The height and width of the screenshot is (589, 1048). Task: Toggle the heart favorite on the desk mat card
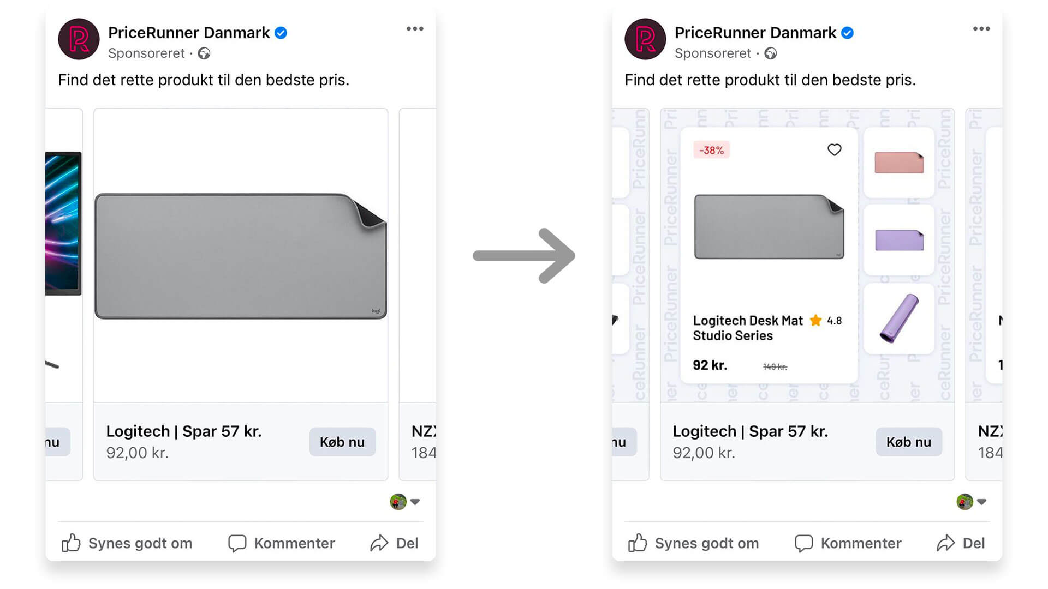tap(834, 149)
